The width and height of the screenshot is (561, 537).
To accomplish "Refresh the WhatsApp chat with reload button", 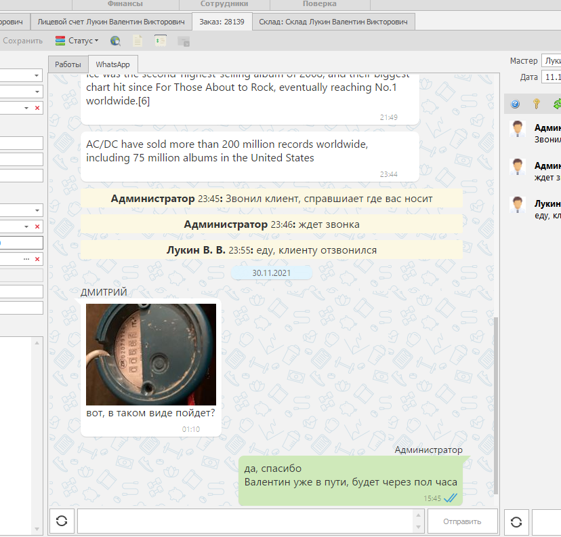I will [62, 521].
